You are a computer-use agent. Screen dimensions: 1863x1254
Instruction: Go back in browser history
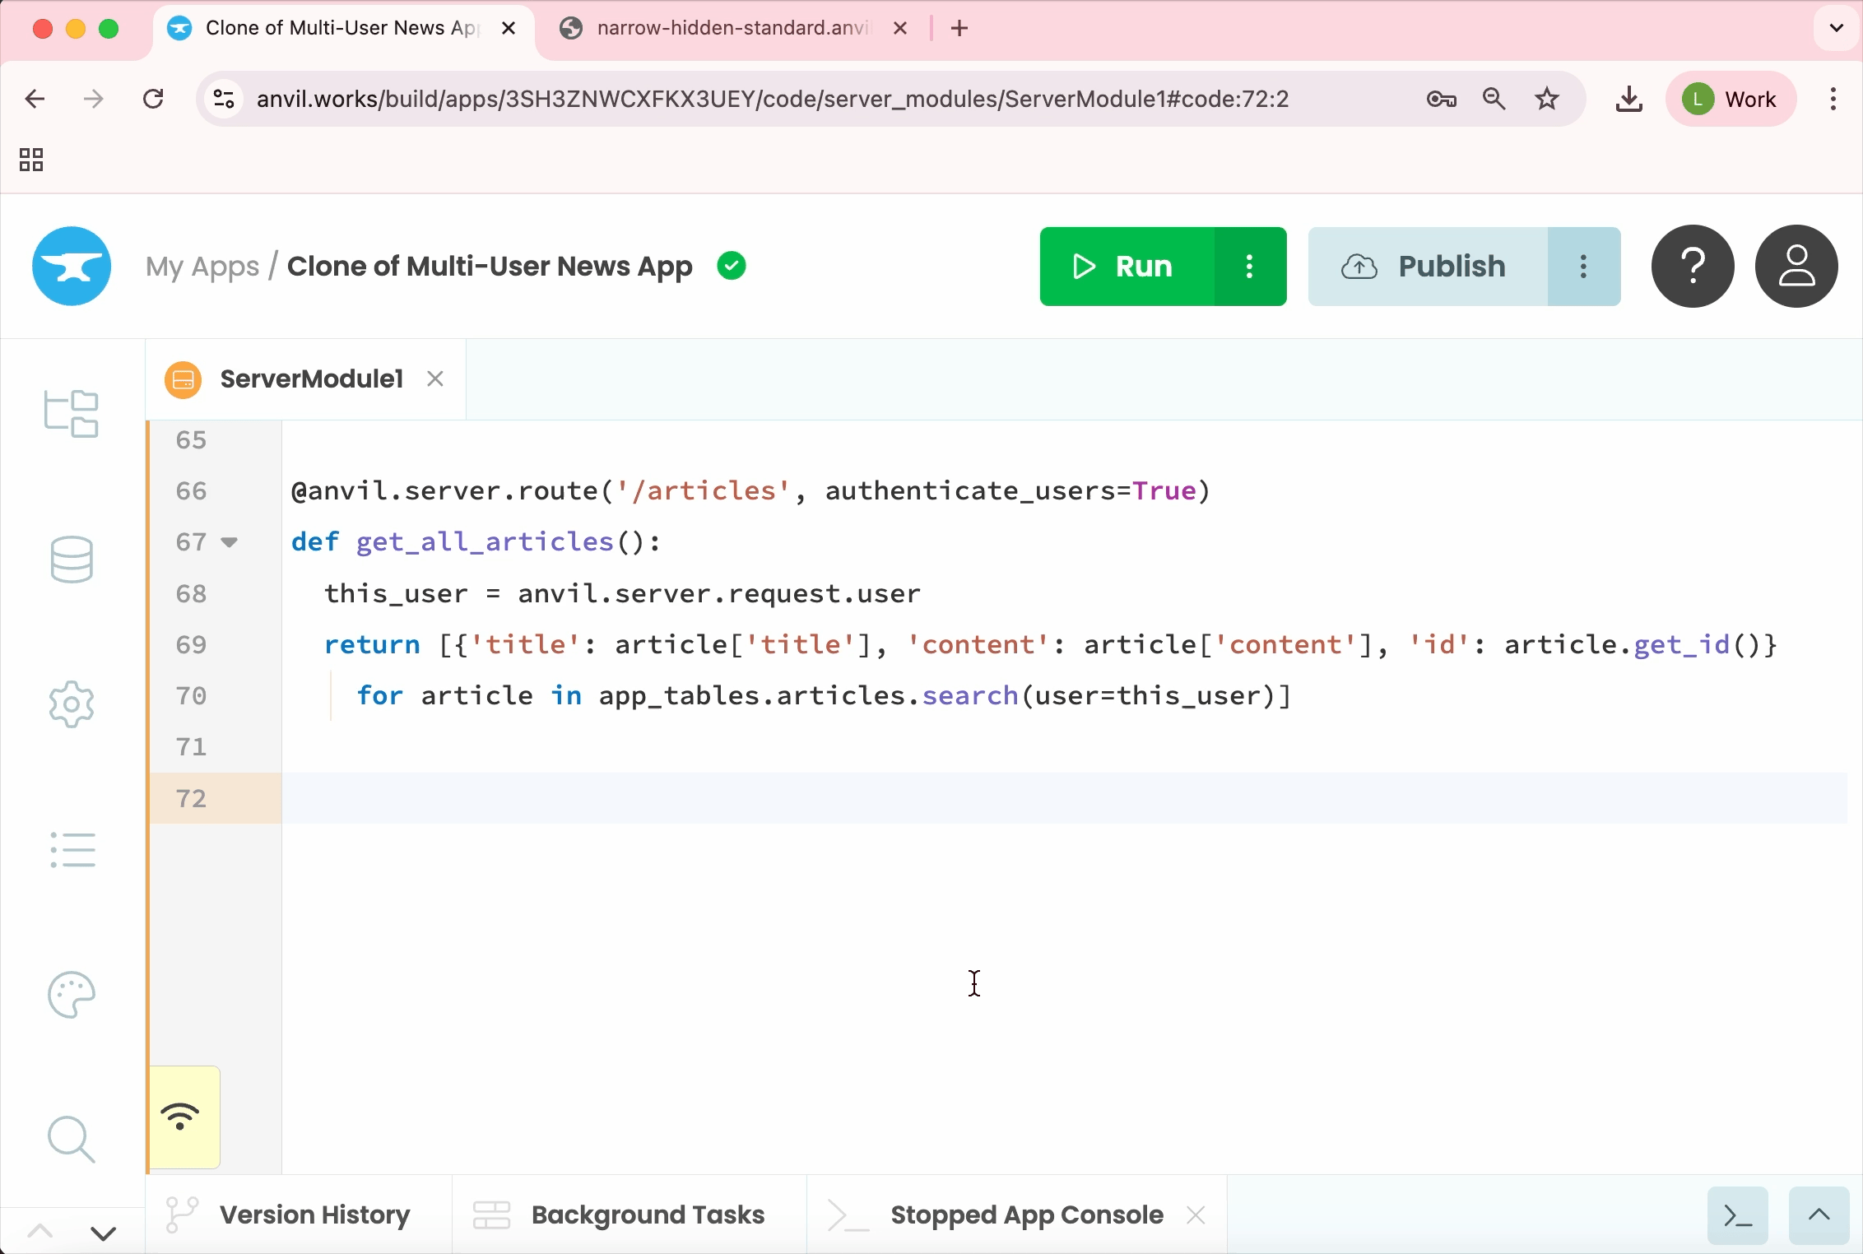click(35, 100)
